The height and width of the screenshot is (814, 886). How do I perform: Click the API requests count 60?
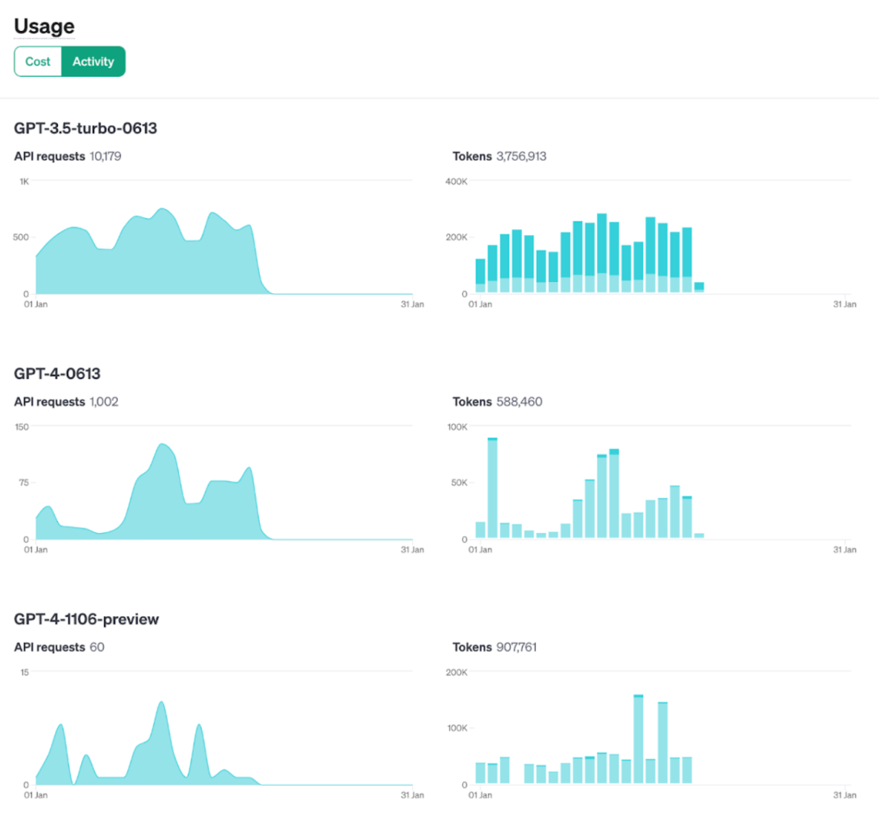[97, 648]
